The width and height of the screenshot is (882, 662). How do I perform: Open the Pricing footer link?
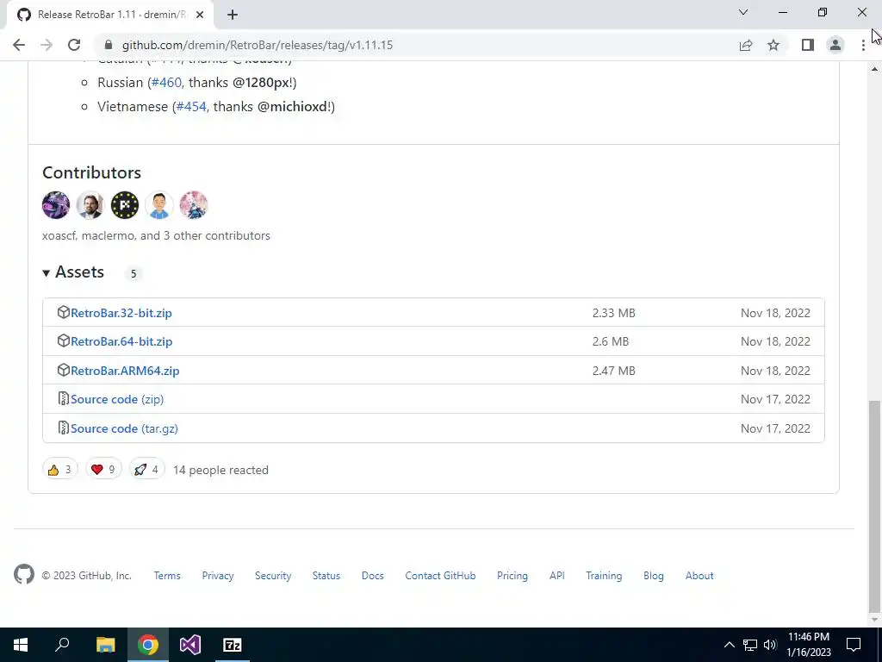tap(512, 576)
